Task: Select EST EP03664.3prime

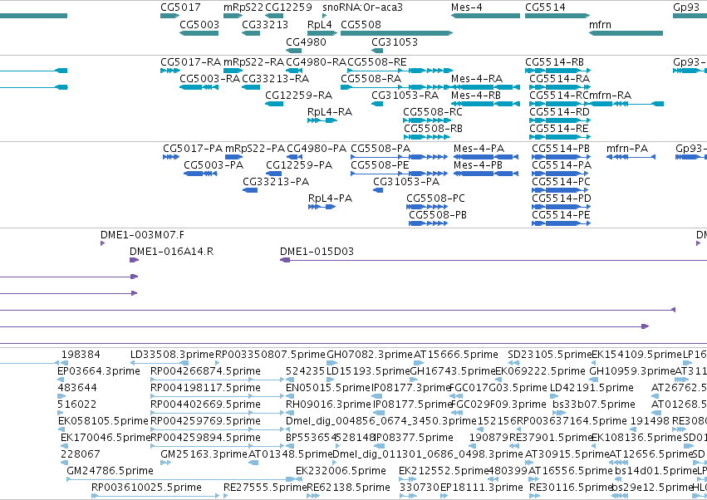Action: [x=60, y=380]
